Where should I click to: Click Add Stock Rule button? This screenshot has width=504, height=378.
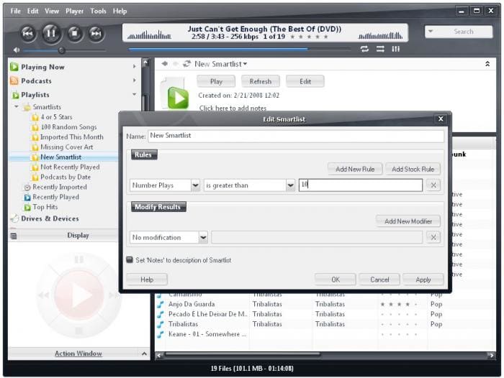tap(413, 169)
